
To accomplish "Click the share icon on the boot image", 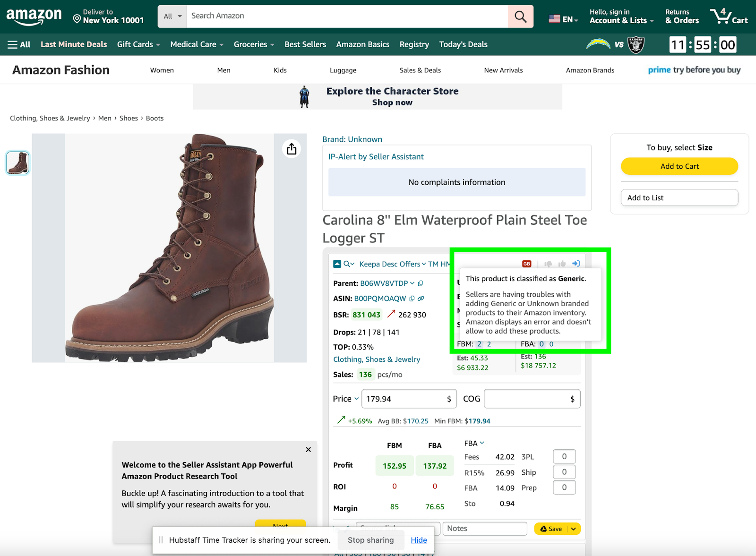I will click(x=292, y=148).
